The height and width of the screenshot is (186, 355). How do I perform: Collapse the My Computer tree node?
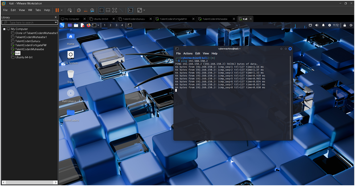click(x=4, y=29)
